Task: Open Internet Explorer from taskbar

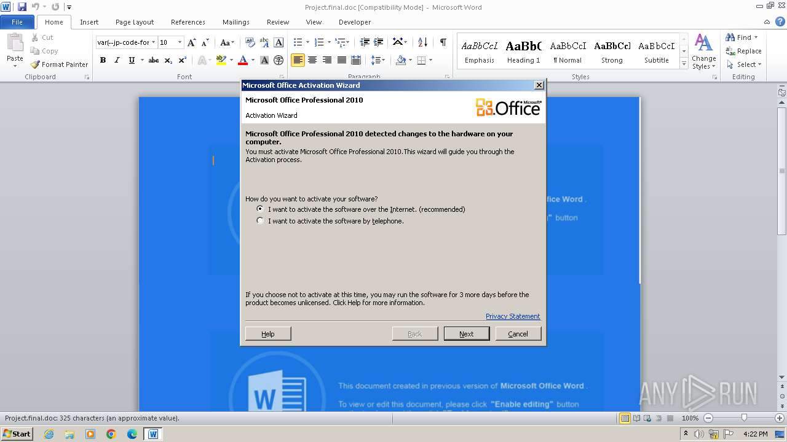Action: [49, 434]
